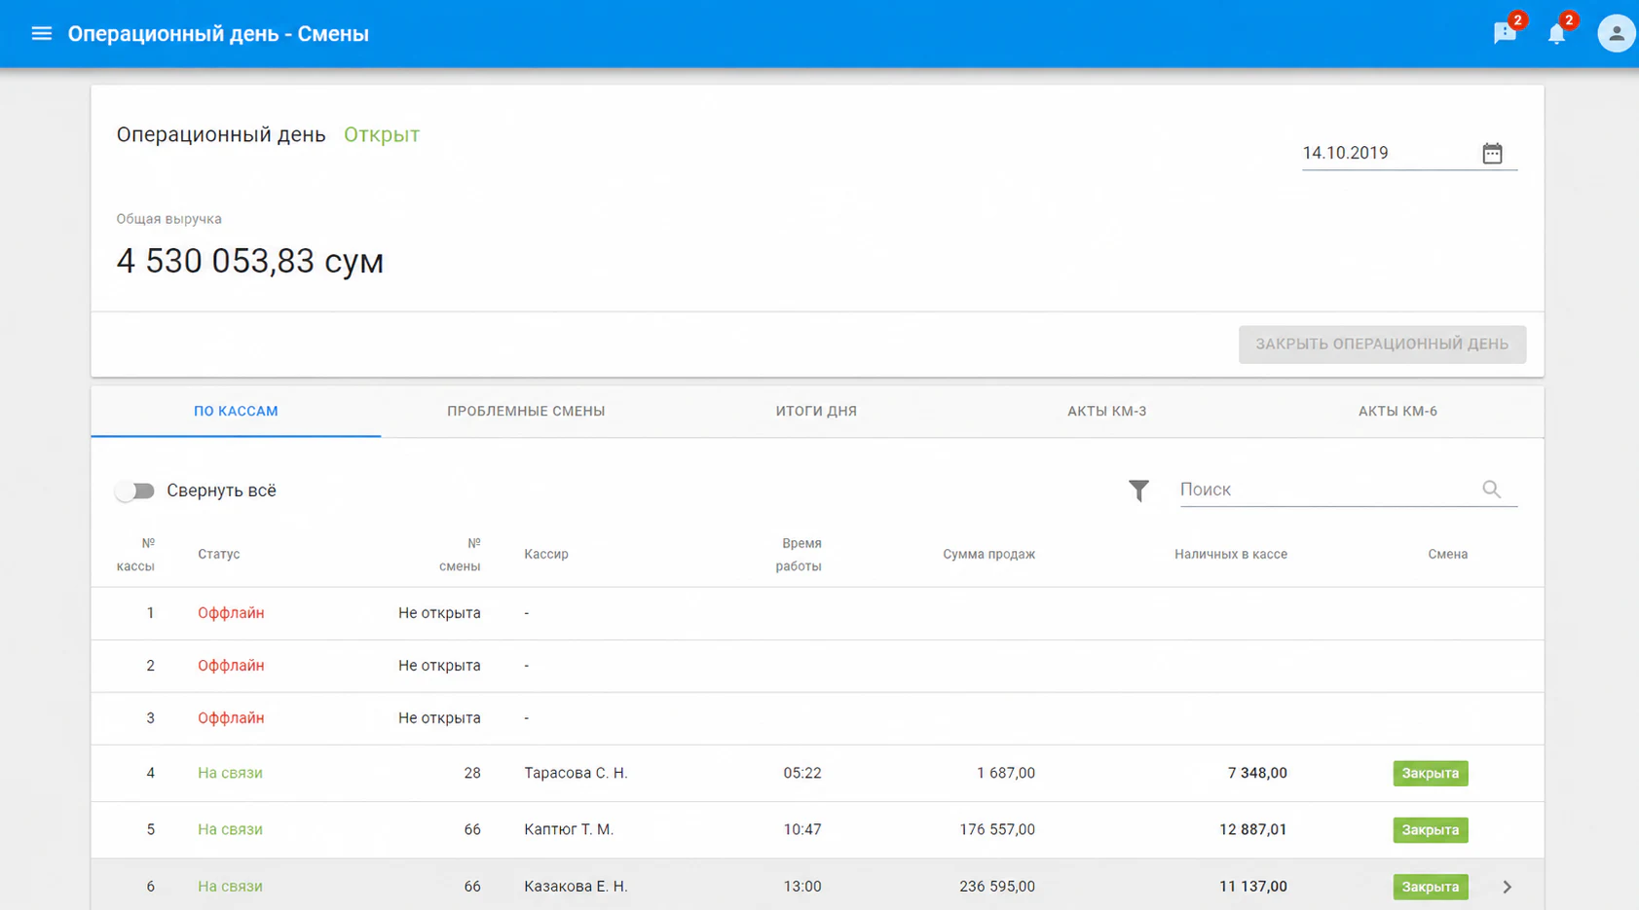Toggle the 'Свернуть всё' switch
This screenshot has height=910, width=1639.
click(134, 491)
